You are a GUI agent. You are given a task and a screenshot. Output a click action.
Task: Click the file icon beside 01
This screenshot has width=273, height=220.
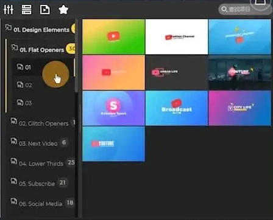click(20, 66)
